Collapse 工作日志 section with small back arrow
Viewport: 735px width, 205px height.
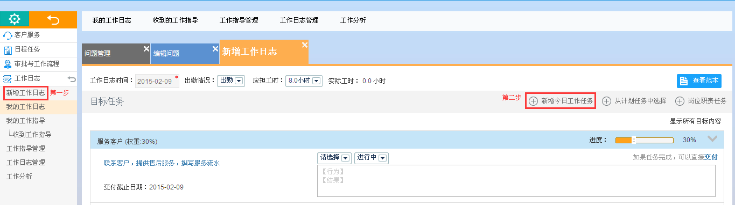[x=72, y=79]
